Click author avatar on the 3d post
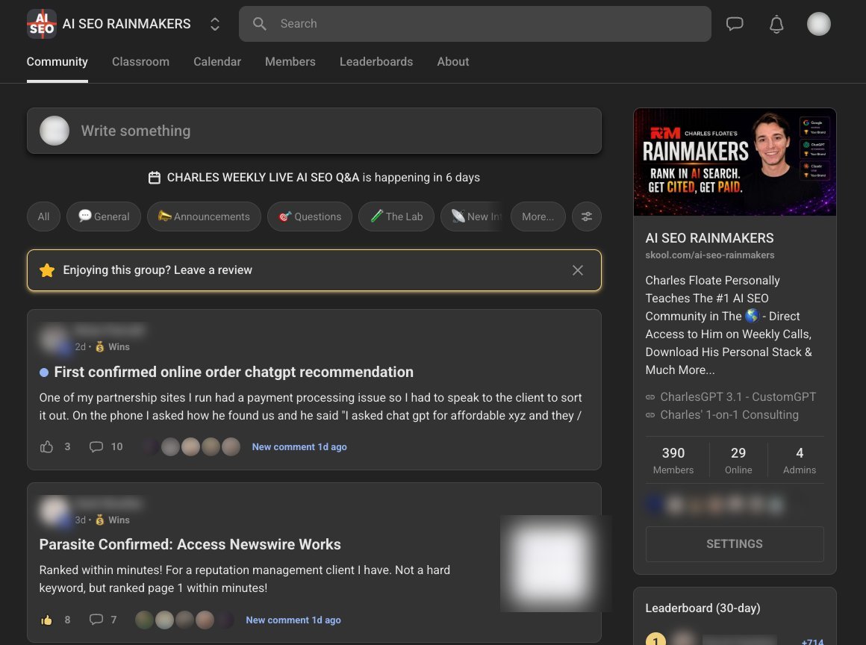 pos(54,511)
